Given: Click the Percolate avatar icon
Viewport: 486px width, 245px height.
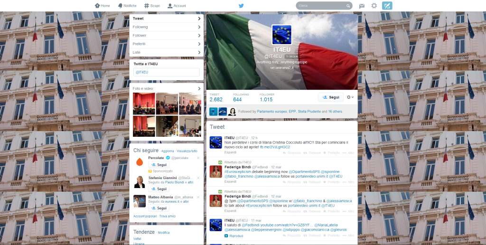Looking at the screenshot, I should click(140, 162).
